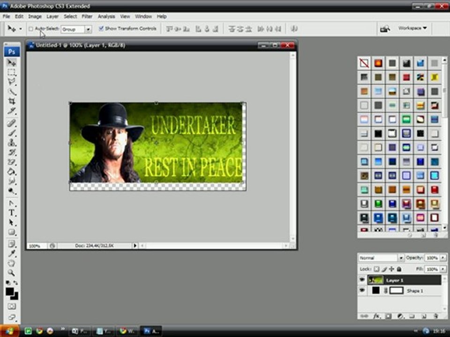Select the History Brush tool
Screen dimensions: 450x337
pyautogui.click(x=11, y=152)
